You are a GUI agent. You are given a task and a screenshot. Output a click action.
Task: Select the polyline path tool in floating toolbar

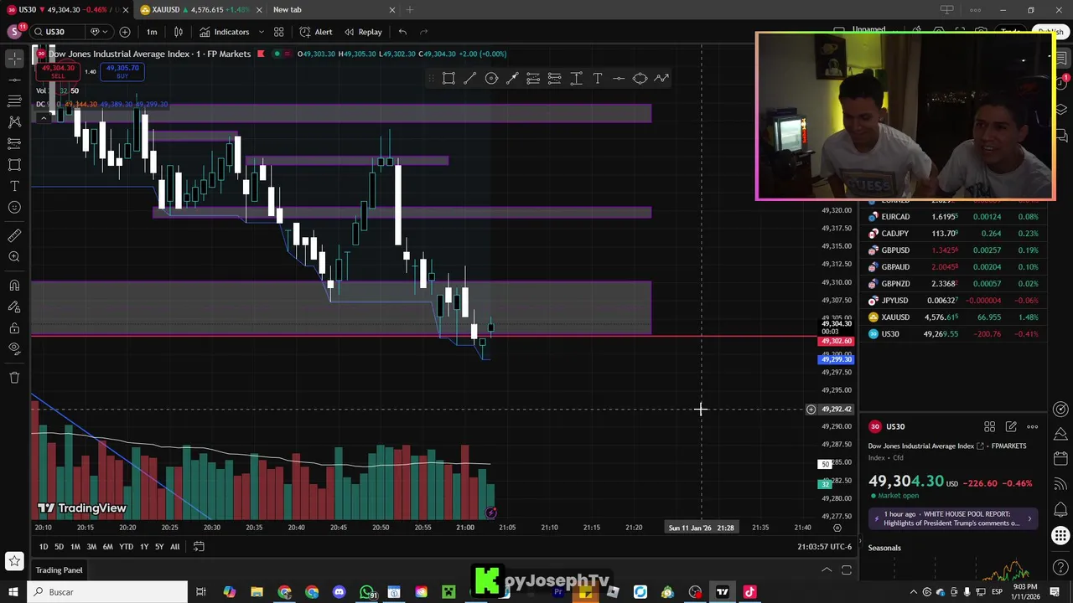[661, 79]
